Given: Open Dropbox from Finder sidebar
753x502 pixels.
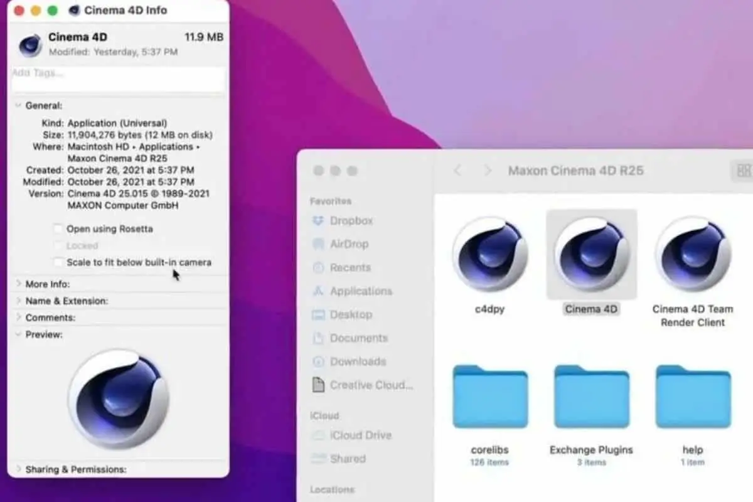Looking at the screenshot, I should click(x=351, y=221).
